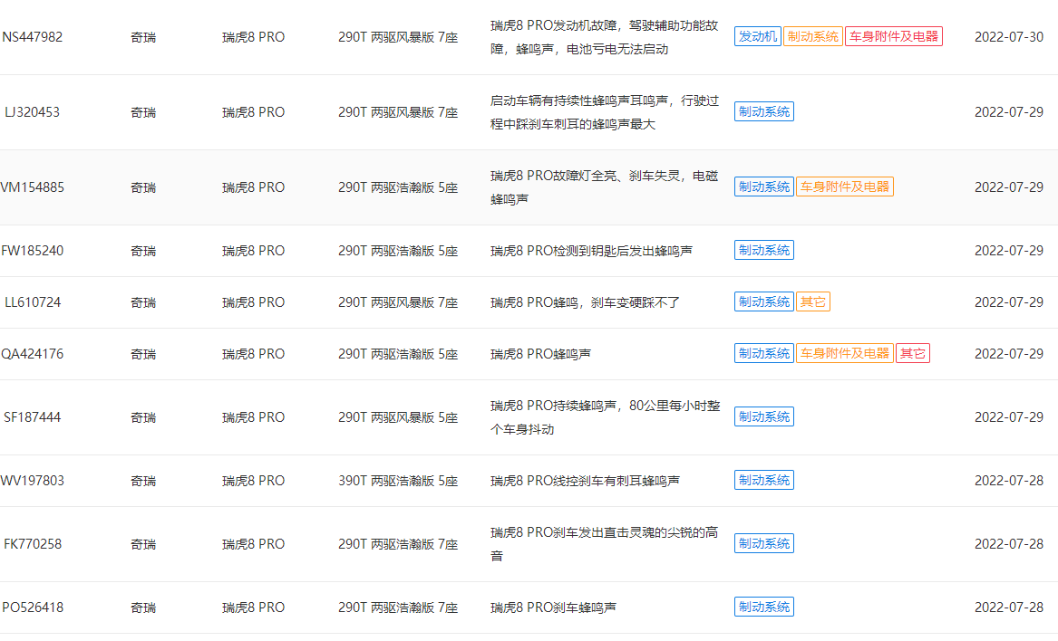This screenshot has height=641, width=1058.
Task: Select 制动系统 tag in SF187444 row
Action: (x=763, y=417)
